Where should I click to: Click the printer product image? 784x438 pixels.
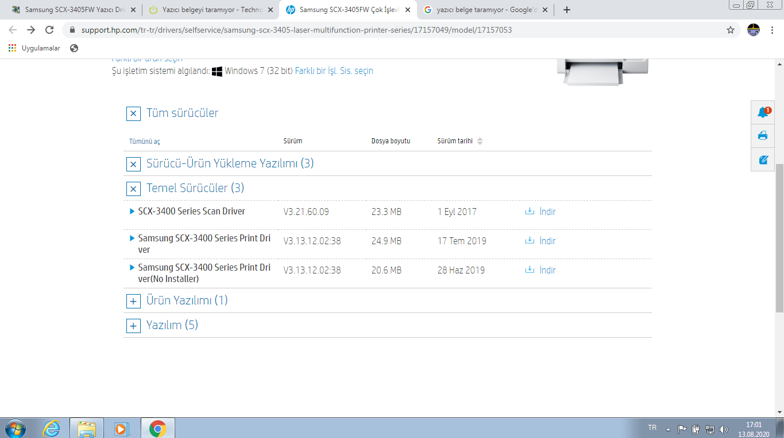pos(603,72)
